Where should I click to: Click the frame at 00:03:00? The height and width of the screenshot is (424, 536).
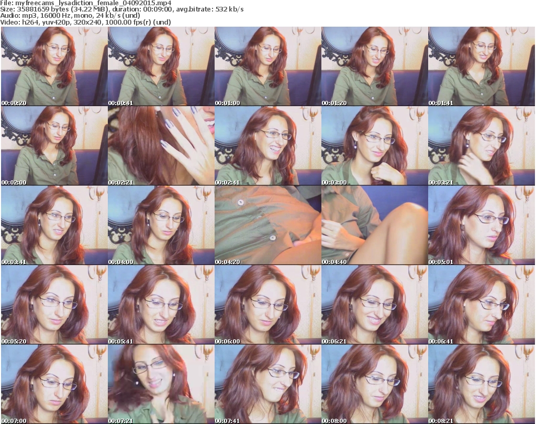[375, 146]
